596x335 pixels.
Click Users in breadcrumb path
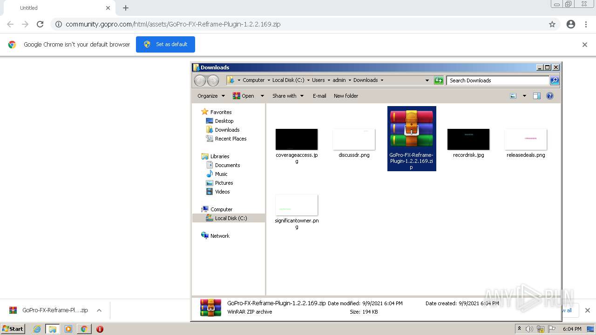[318, 80]
